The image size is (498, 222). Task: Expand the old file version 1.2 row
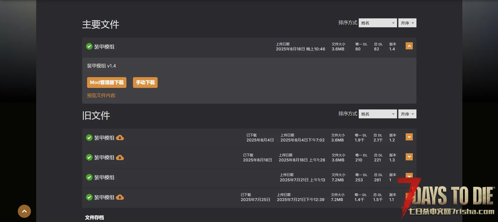(x=409, y=137)
